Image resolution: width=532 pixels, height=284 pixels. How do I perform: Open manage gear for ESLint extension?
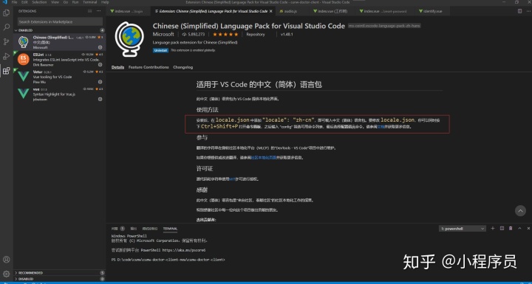(x=100, y=65)
